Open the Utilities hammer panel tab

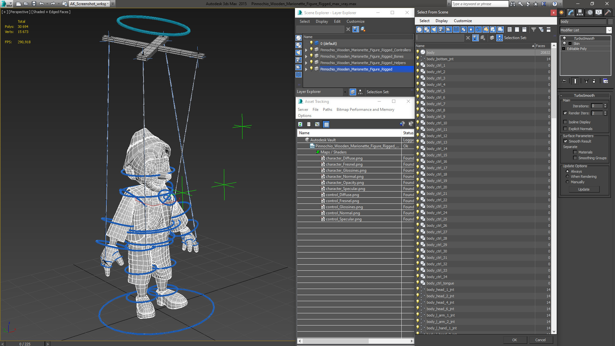(x=608, y=12)
